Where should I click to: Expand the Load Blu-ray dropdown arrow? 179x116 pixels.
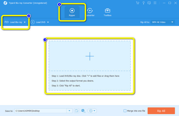(25, 22)
